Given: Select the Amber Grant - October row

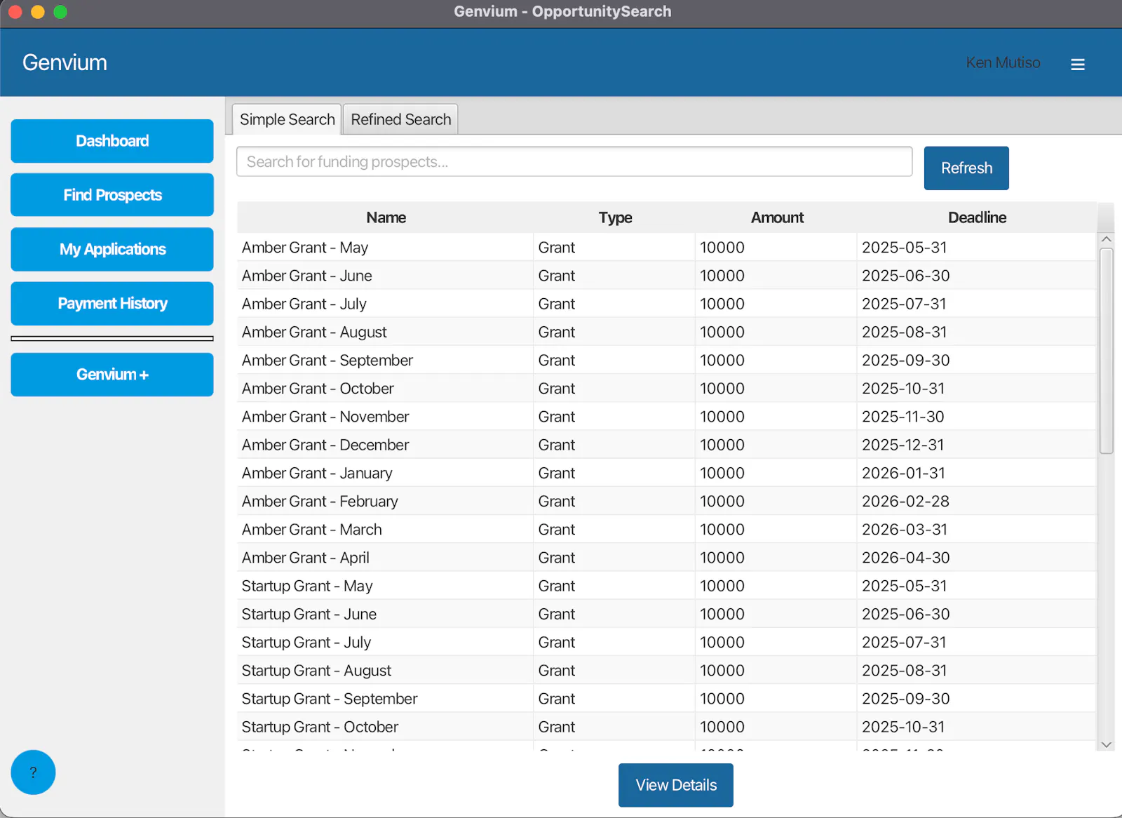Looking at the screenshot, I should coord(667,389).
